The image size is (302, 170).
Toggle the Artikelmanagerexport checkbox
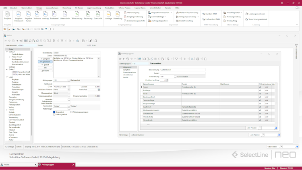click(71, 112)
